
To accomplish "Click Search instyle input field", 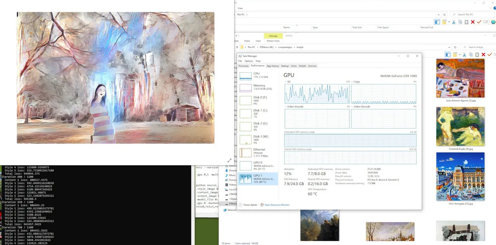I will [478, 47].
